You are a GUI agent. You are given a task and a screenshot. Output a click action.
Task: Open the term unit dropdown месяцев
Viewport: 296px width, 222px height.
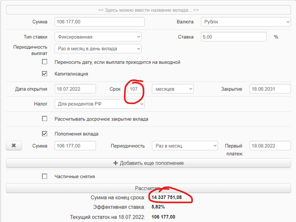(173, 89)
